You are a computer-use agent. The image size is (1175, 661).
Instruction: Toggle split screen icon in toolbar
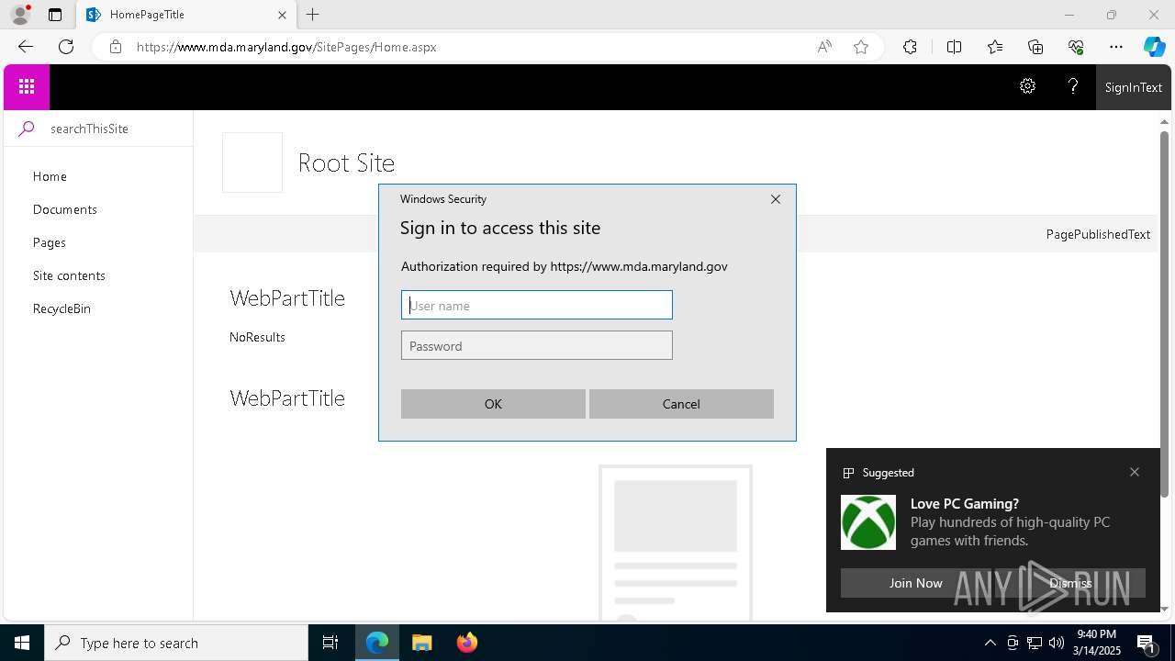click(954, 47)
